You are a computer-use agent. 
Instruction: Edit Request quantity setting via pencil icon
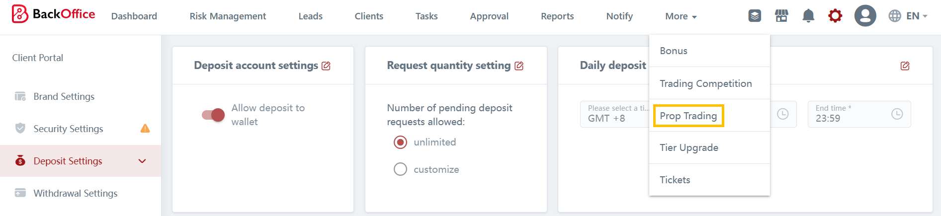[519, 66]
